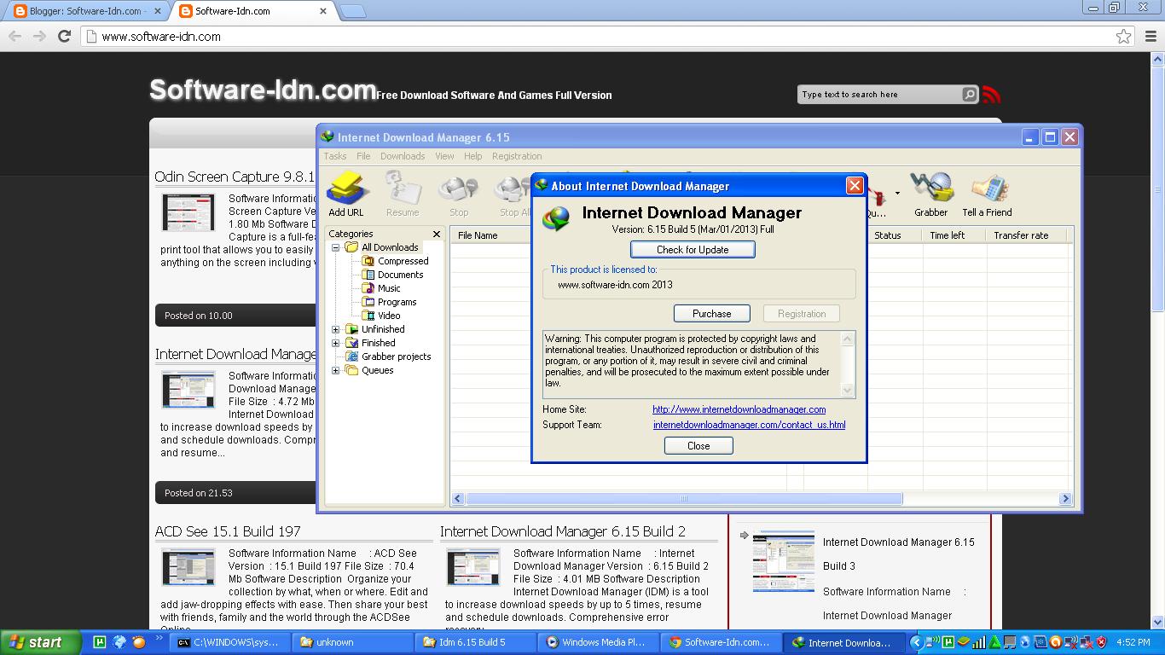Click the Stop All toolbar icon

tap(513, 194)
